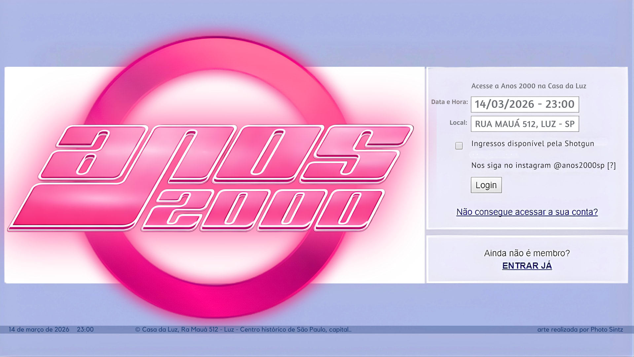
Task: Click the Casa da Luz copyright footer text
Action: click(243, 330)
